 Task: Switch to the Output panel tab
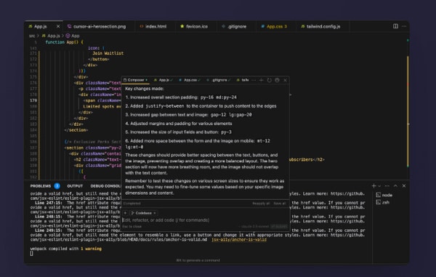pyautogui.click(x=75, y=186)
